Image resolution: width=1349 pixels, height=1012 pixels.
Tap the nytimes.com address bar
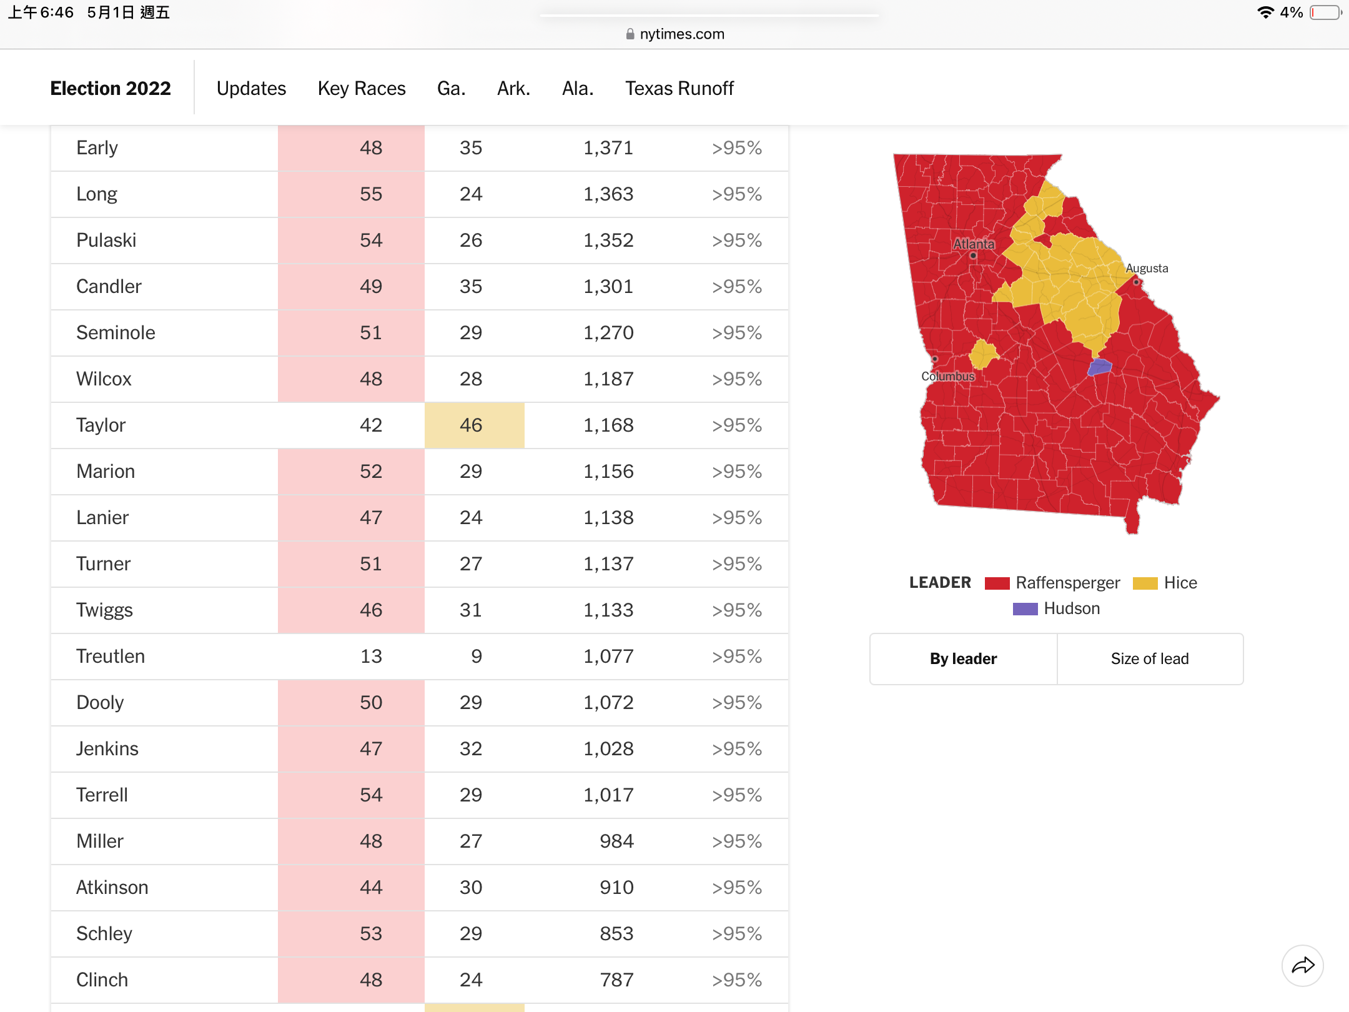675,34
